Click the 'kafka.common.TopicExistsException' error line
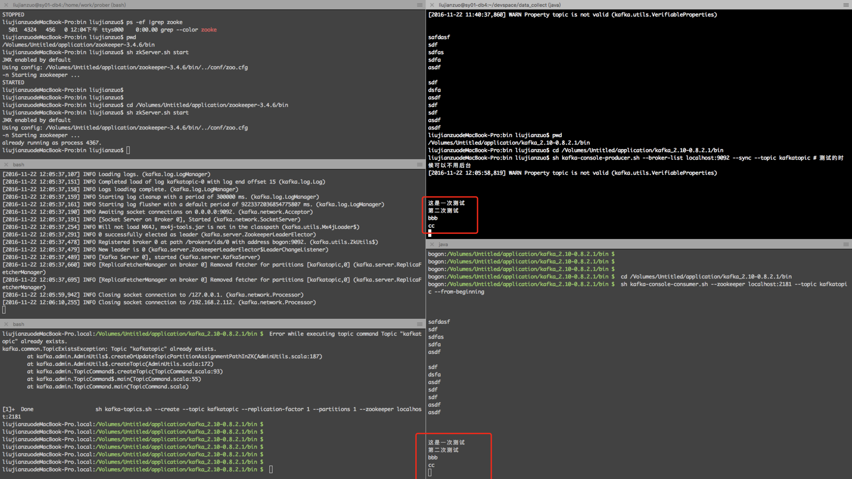 (x=109, y=349)
